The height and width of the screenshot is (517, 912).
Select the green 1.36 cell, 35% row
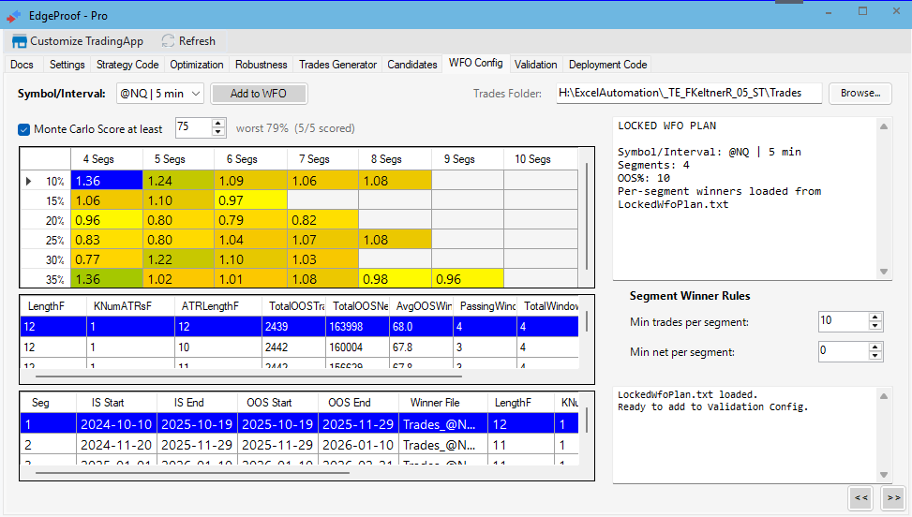pyautogui.click(x=107, y=279)
